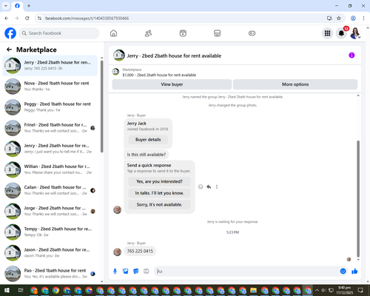Click the 765 225 0415 message bubble
The height and width of the screenshot is (296, 370).
(140, 251)
